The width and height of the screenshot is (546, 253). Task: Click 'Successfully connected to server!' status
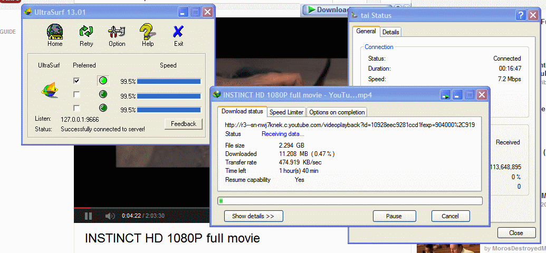pos(103,129)
